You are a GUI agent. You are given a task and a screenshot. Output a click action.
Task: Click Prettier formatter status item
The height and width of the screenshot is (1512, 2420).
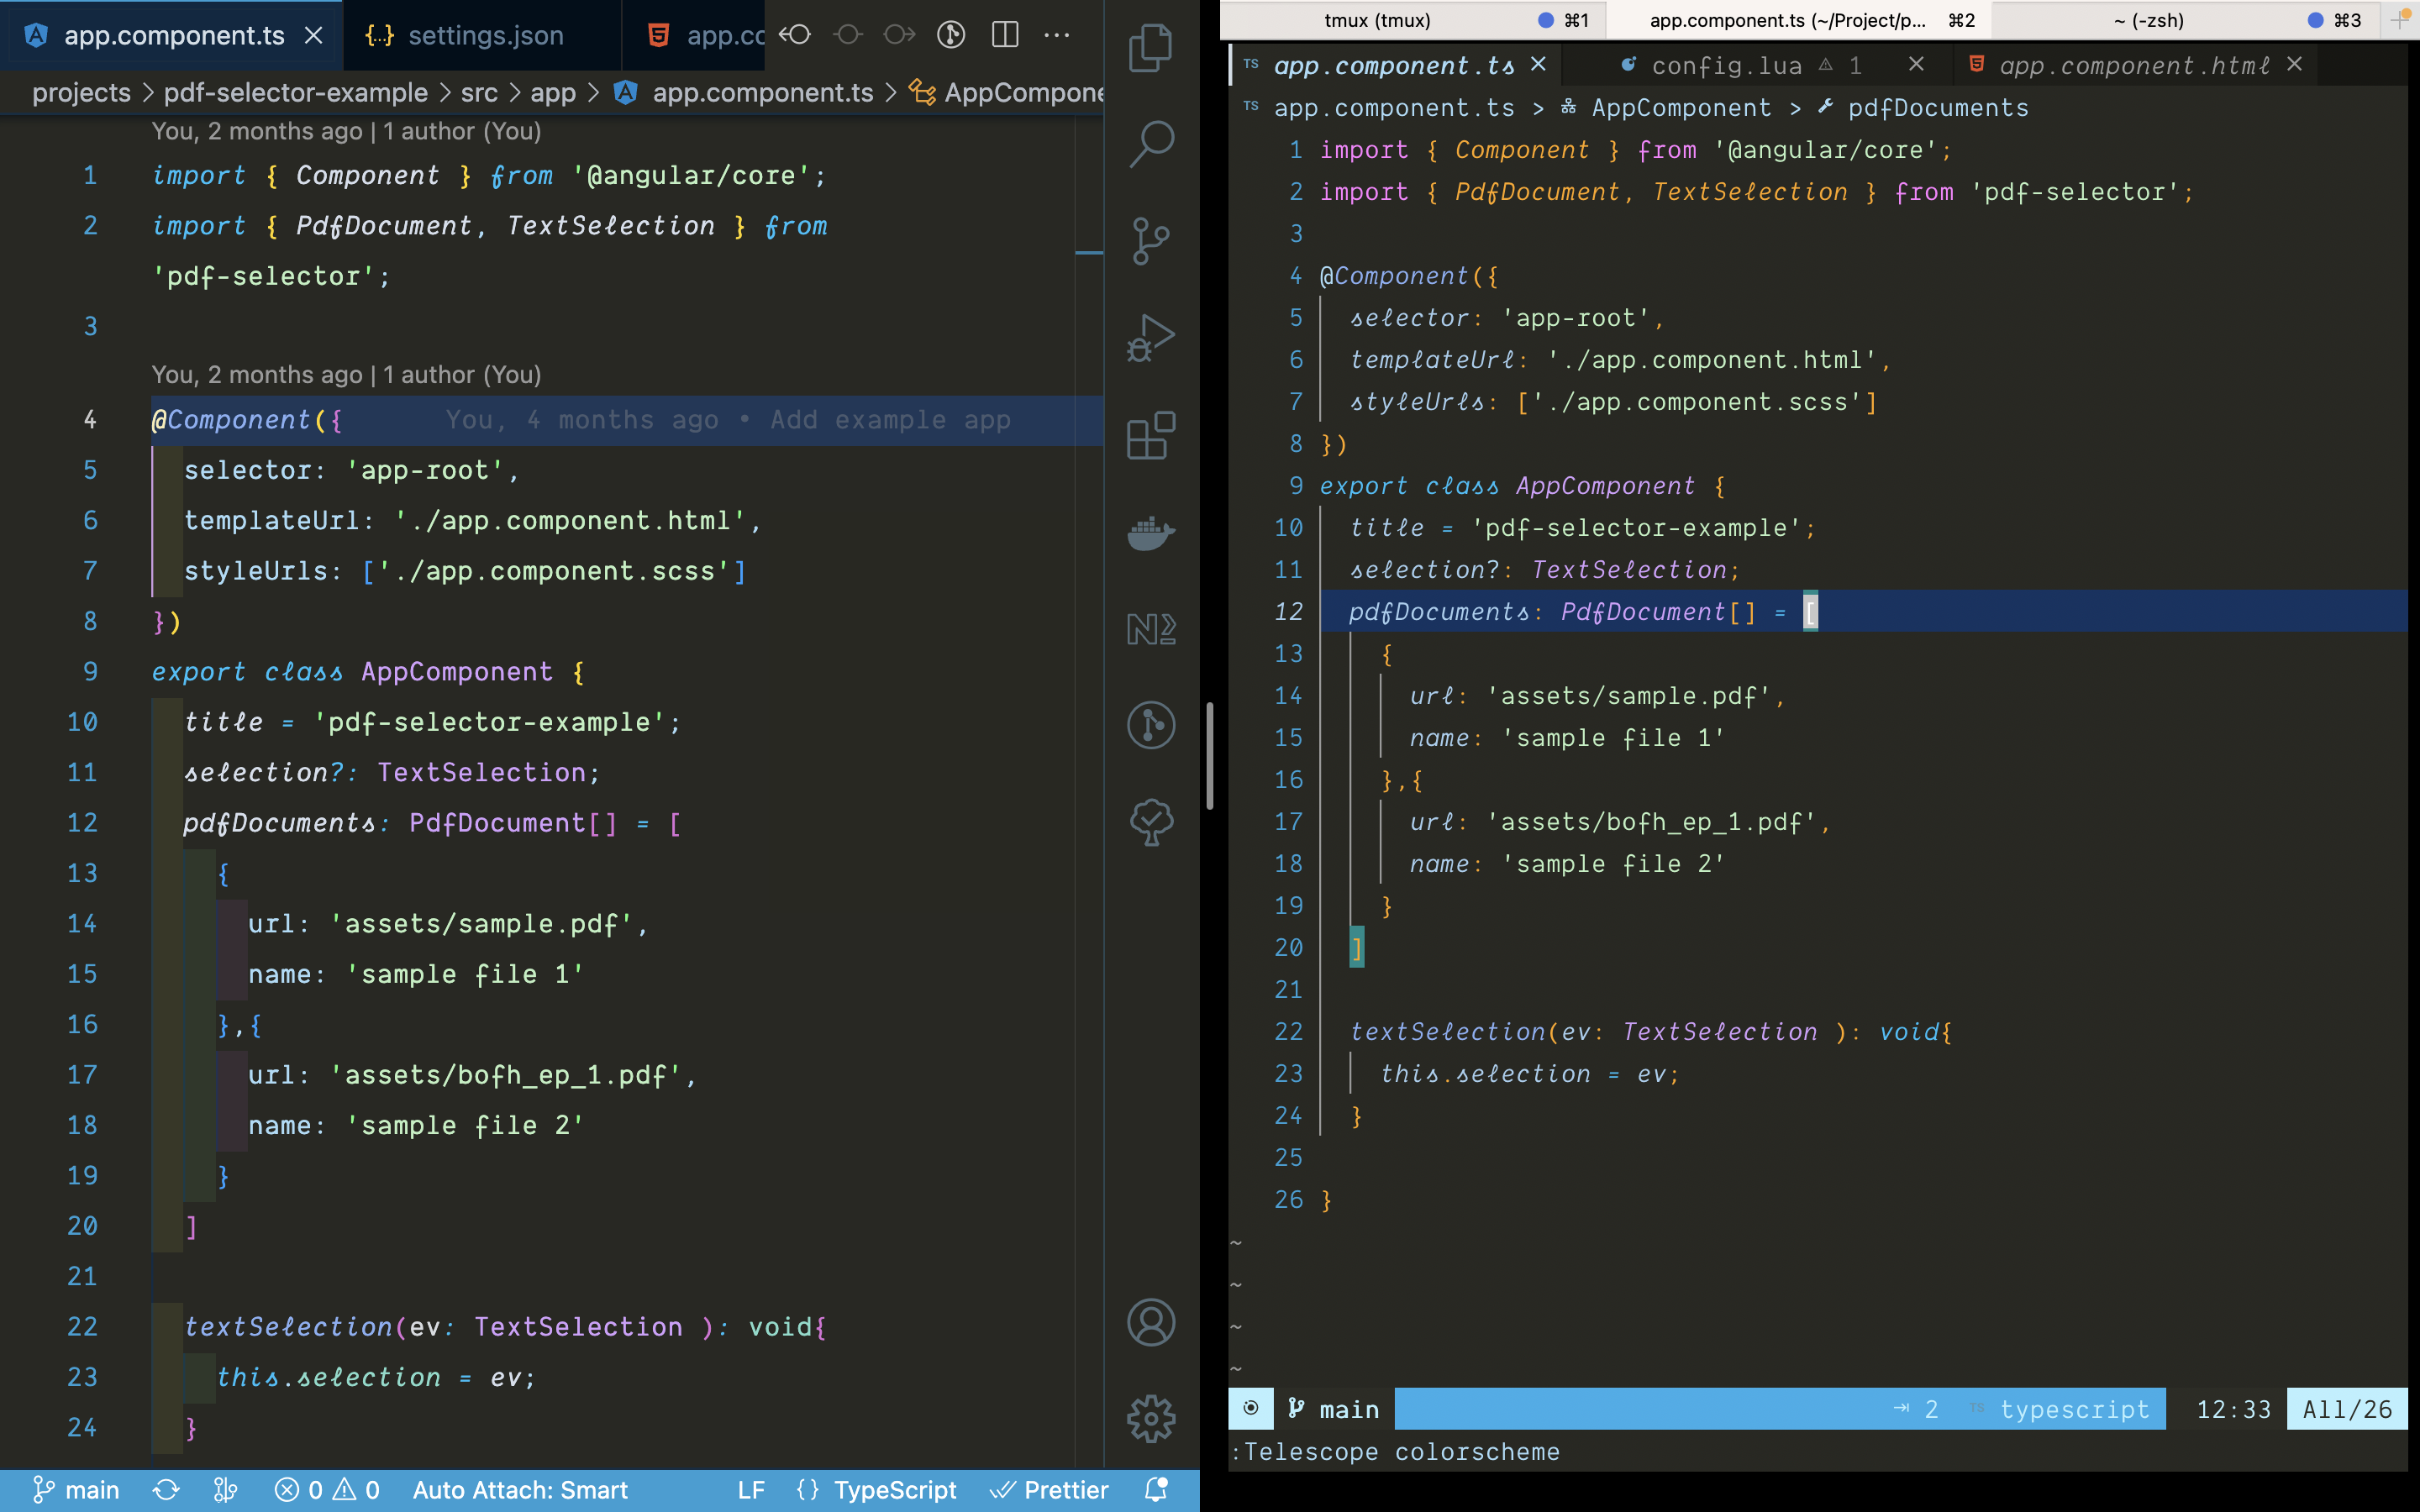1049,1490
